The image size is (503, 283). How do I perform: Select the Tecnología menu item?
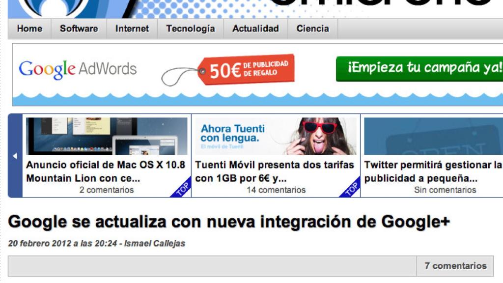(190, 28)
